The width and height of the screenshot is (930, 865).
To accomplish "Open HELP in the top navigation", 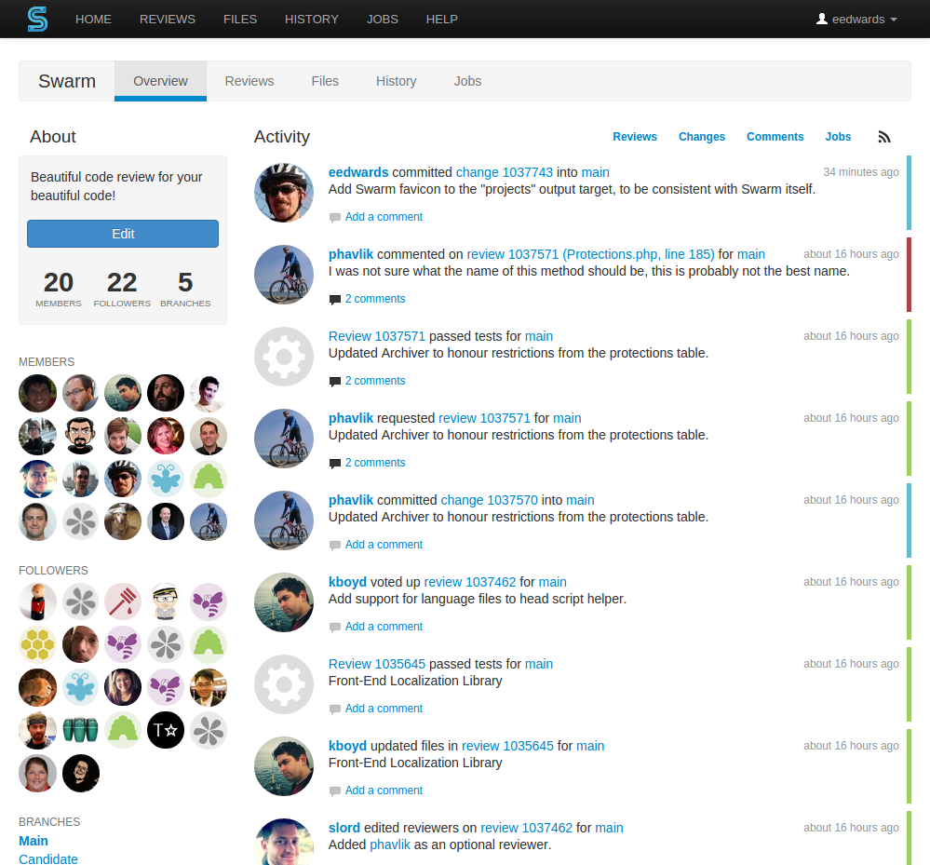I will [441, 19].
